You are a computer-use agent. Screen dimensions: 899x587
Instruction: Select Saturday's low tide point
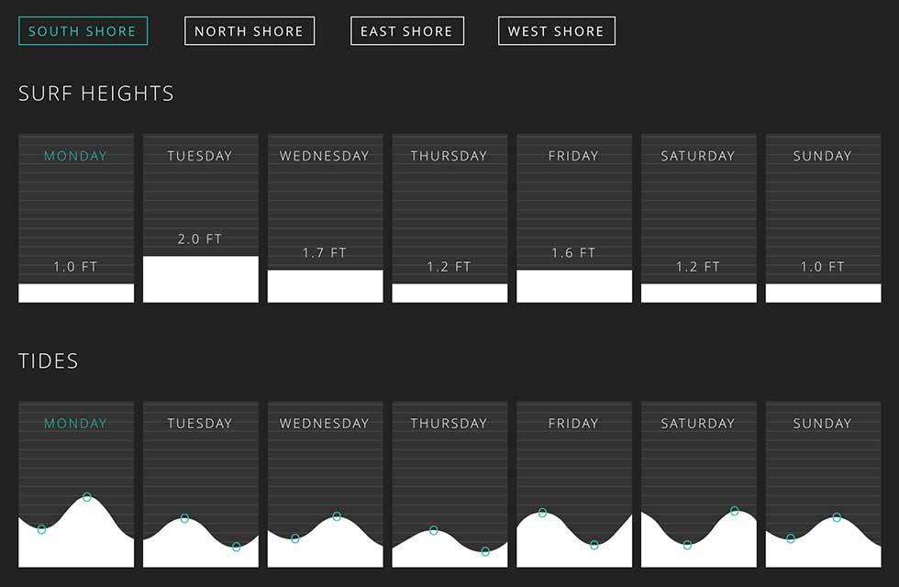point(687,545)
